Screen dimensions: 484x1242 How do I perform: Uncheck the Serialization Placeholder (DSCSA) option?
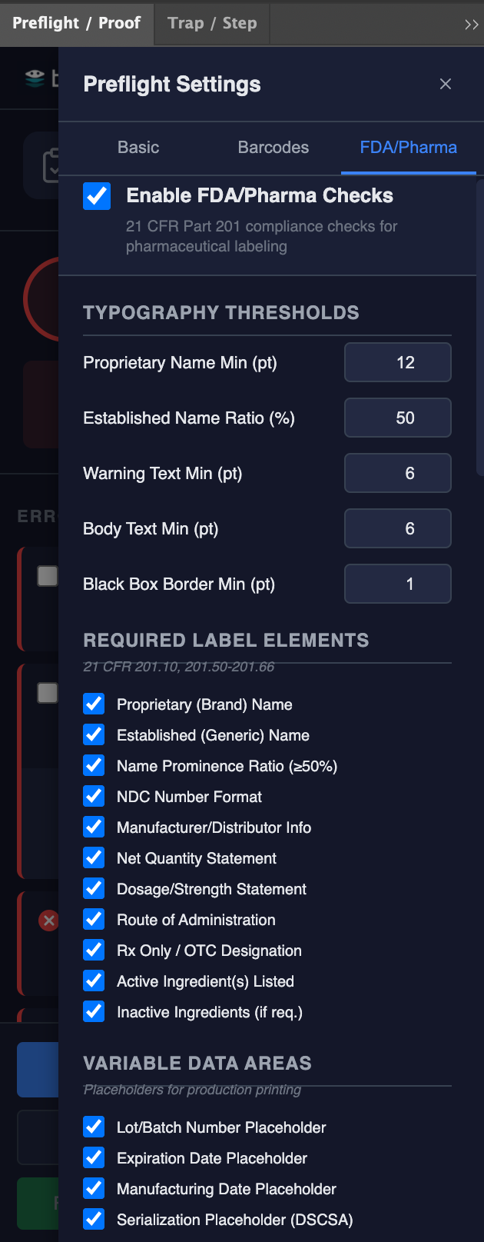[93, 1219]
